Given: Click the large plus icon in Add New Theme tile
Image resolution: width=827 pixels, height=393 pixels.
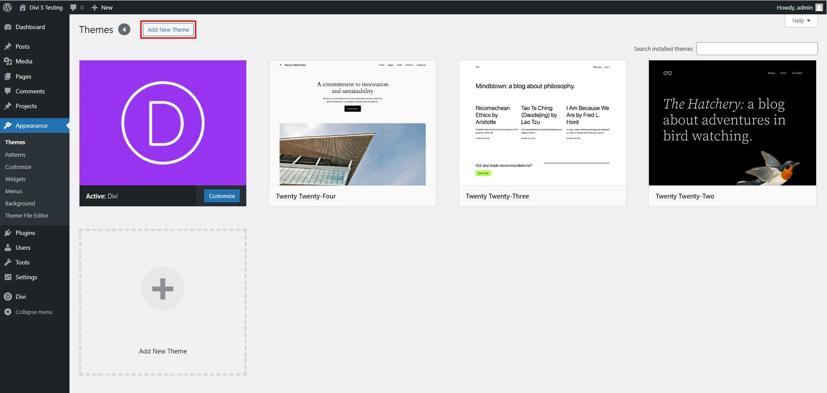Looking at the screenshot, I should coord(163,288).
